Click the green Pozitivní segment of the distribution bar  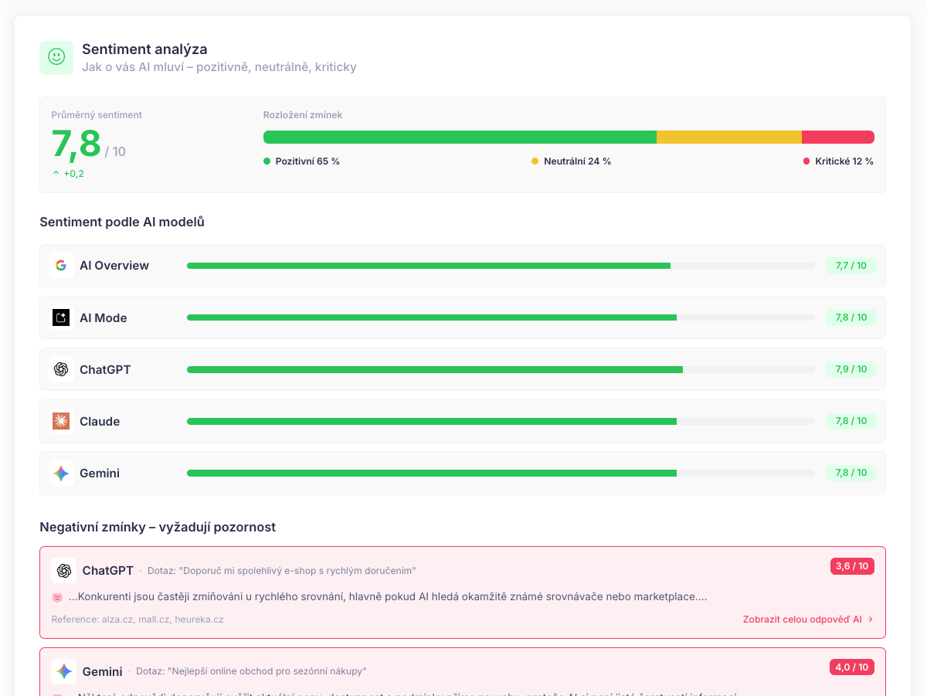coord(460,137)
